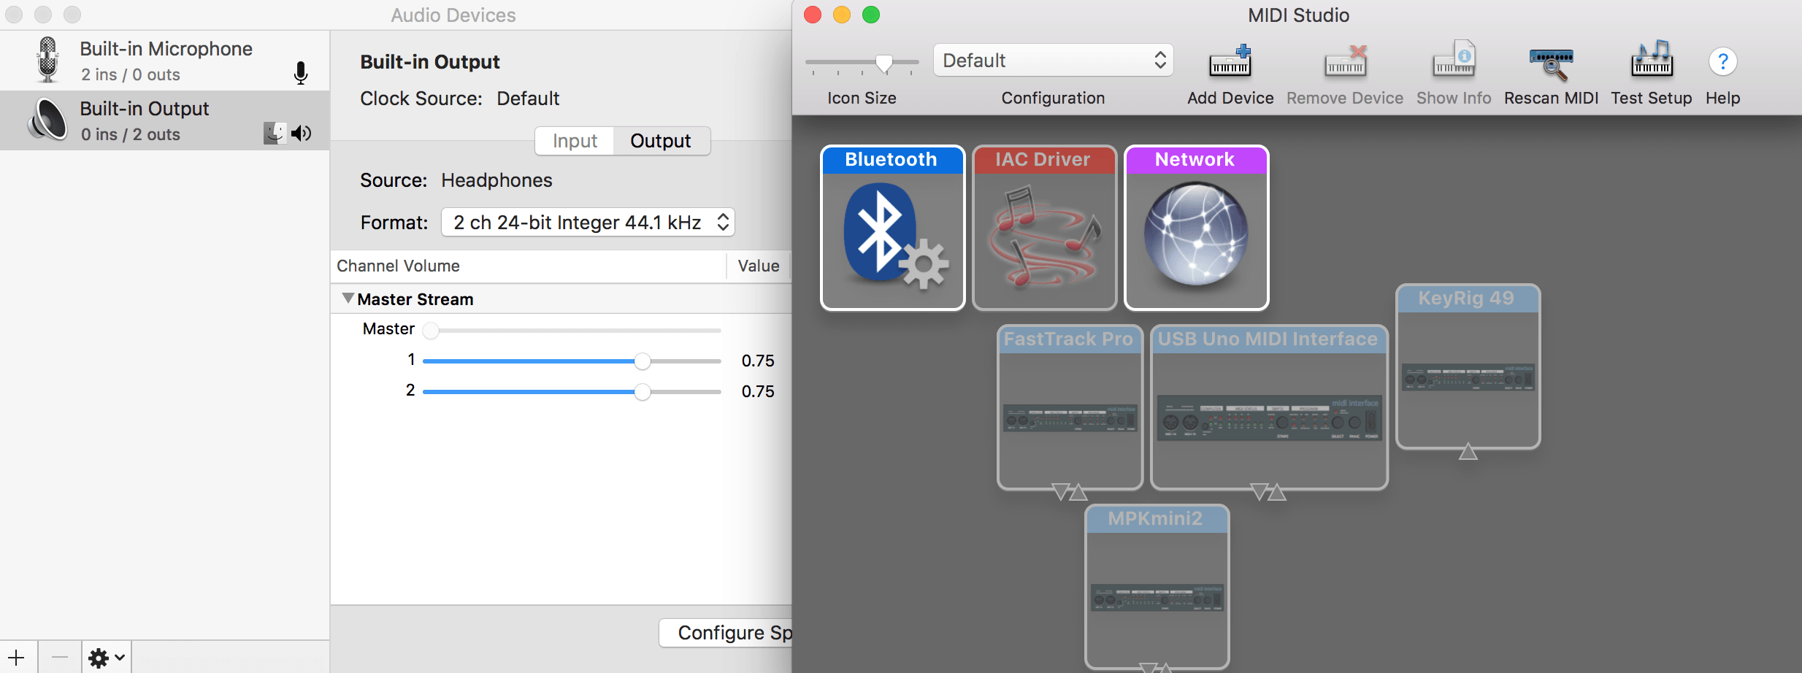This screenshot has height=673, width=1802.
Task: Select the IAC Driver device
Action: (1044, 228)
